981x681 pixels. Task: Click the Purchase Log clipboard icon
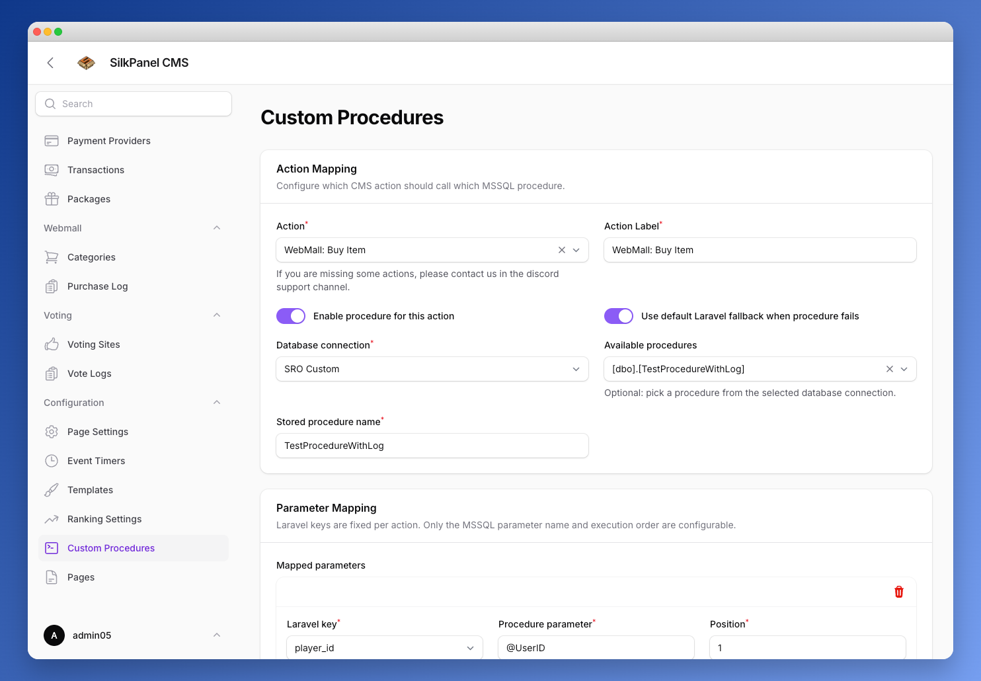[52, 286]
